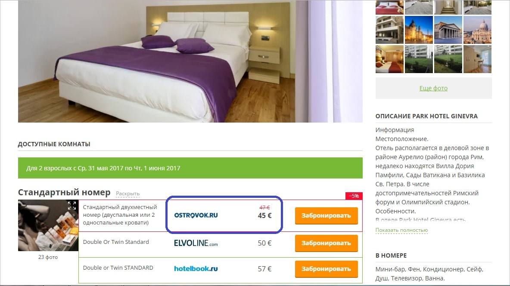Open the Elvoline.com logo offer
Image resolution: width=510 pixels, height=286 pixels.
(x=196, y=243)
